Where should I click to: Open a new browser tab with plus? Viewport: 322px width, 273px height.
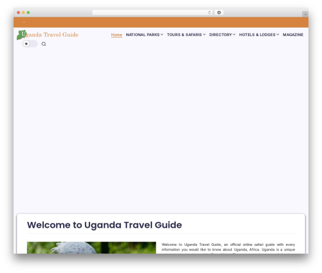point(305,14)
